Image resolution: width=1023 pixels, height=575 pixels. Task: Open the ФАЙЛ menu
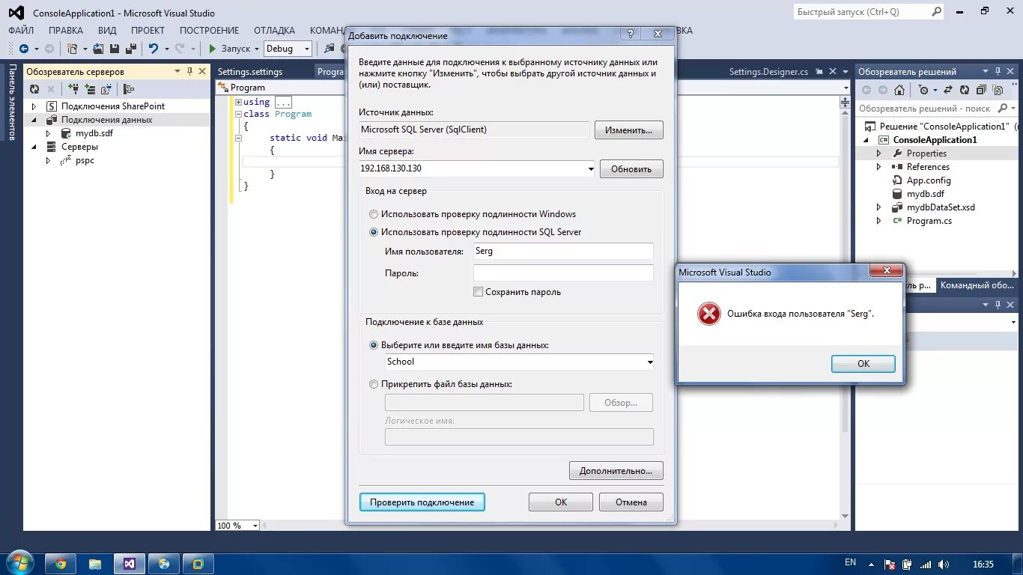click(x=21, y=31)
